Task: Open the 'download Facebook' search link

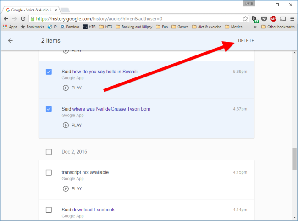Action: coord(94,210)
